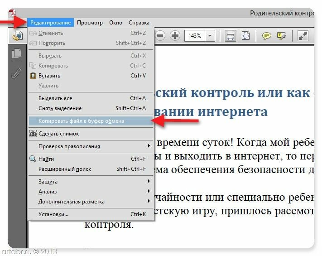Select Сделать снимок from the menu

(x=58, y=134)
